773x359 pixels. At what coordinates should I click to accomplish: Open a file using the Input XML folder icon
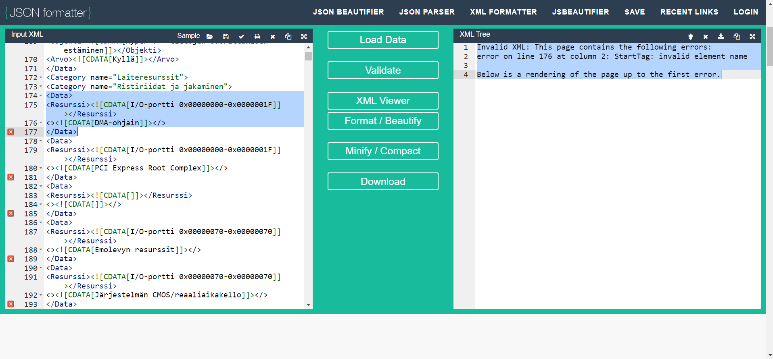point(209,36)
